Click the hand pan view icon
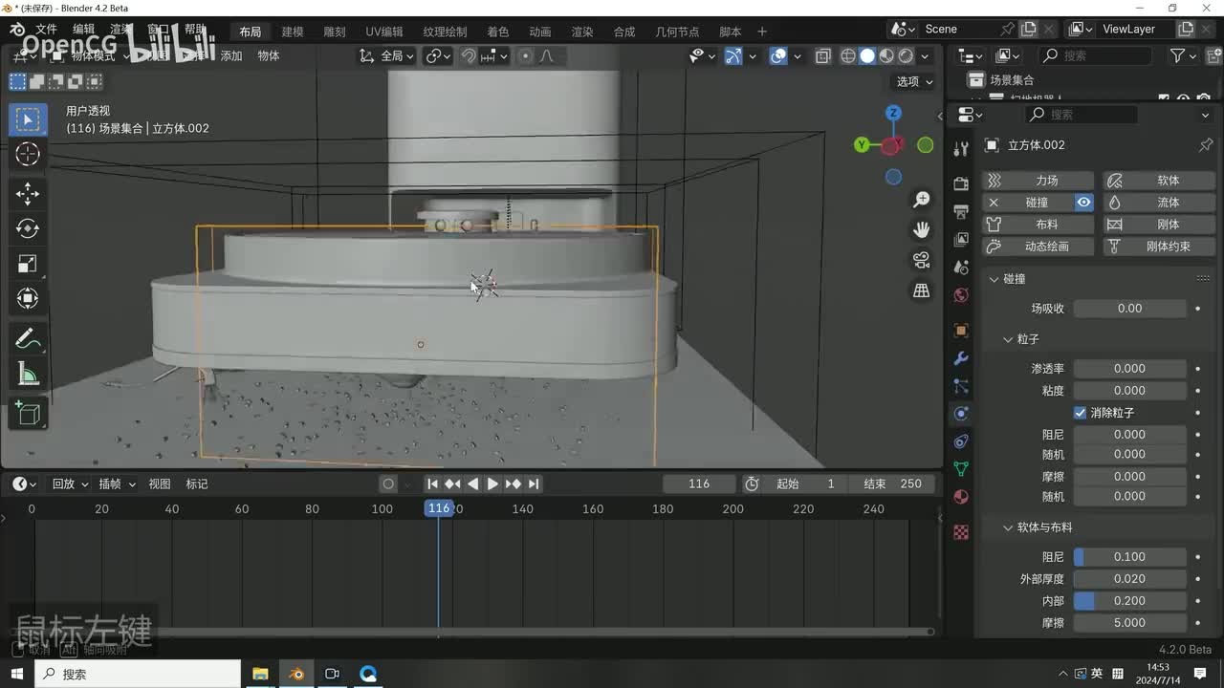This screenshot has height=688, width=1224. coord(922,229)
